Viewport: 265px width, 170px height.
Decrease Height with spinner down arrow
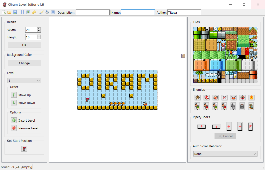(x=39, y=38)
